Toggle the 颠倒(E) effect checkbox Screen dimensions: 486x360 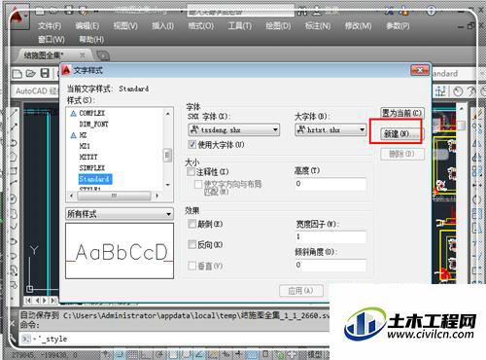pyautogui.click(x=192, y=224)
